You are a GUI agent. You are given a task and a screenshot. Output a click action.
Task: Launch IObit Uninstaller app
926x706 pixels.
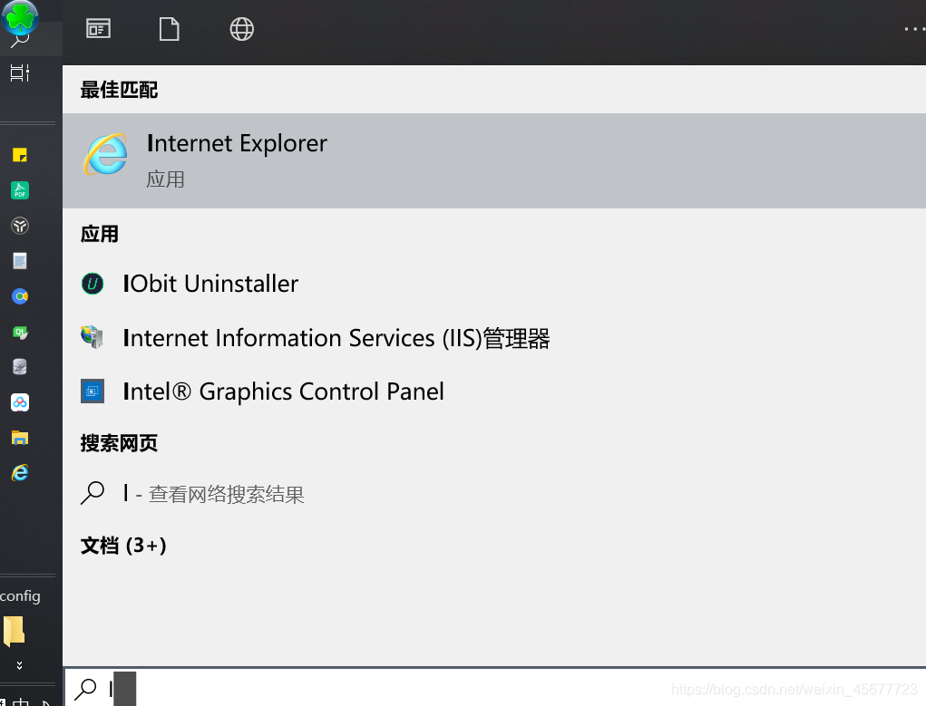click(x=210, y=284)
